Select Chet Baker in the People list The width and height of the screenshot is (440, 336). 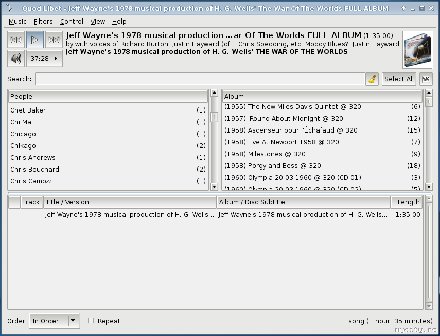[108, 110]
